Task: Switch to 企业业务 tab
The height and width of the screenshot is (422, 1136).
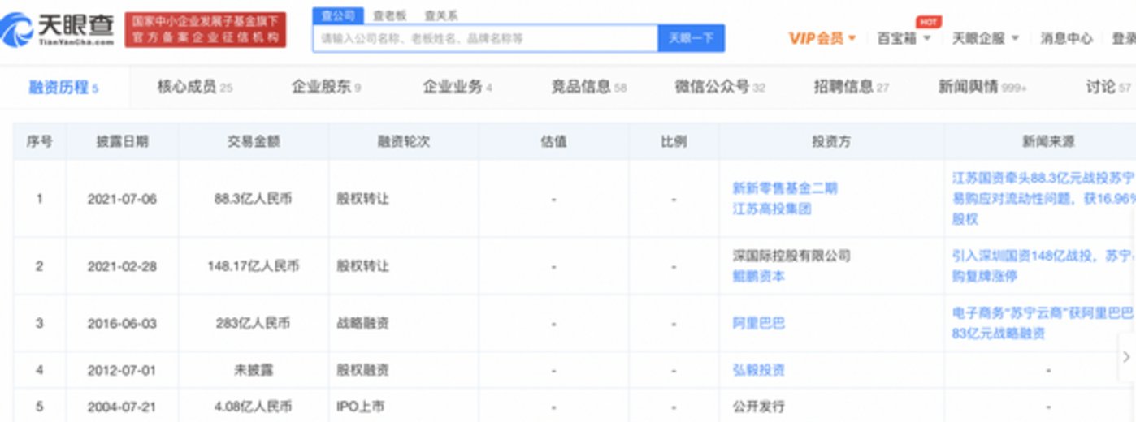Action: coord(457,87)
